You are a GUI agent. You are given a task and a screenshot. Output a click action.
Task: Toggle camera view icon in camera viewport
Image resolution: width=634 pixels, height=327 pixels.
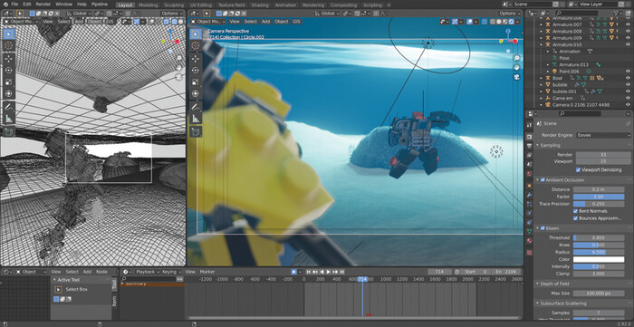(517, 77)
